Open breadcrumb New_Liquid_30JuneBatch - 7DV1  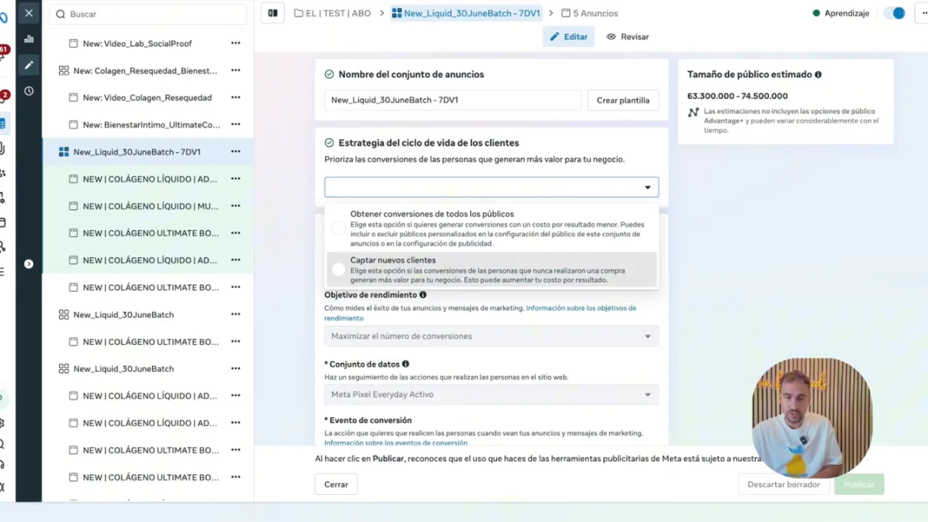tap(465, 13)
